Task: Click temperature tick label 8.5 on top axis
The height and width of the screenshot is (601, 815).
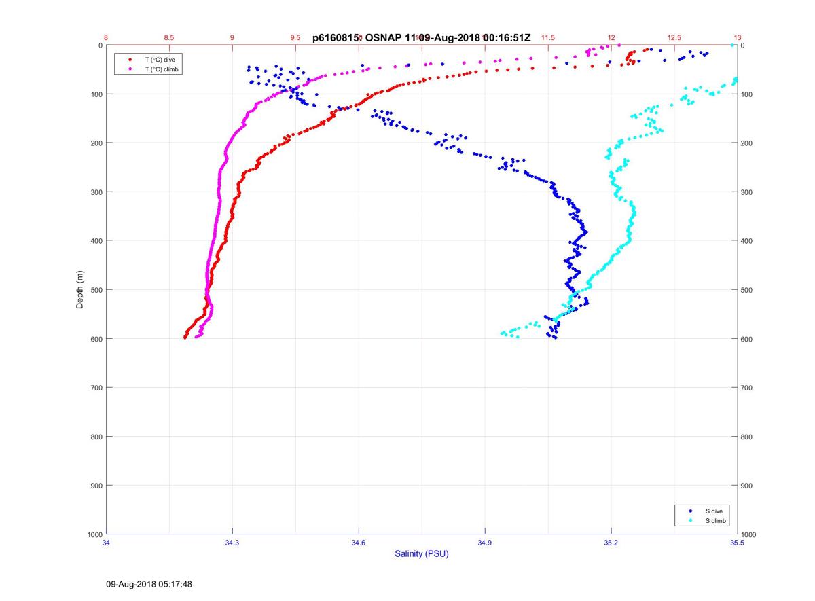Action: click(169, 37)
